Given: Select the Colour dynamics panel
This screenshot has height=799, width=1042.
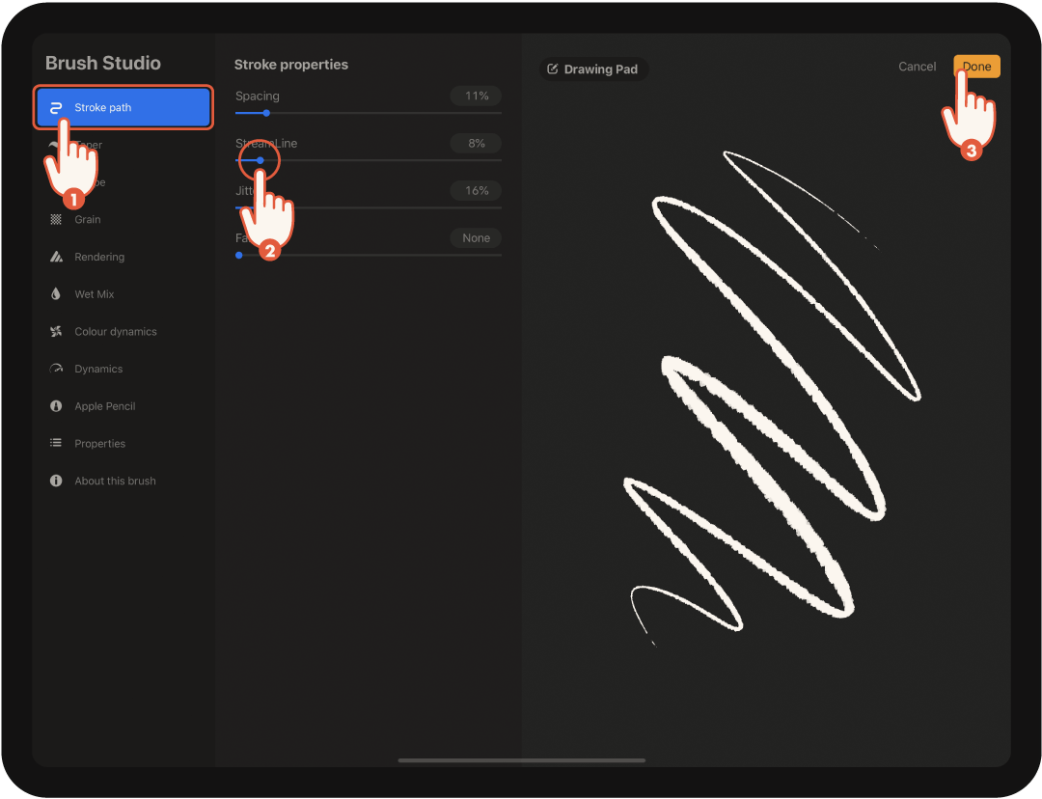Looking at the screenshot, I should [116, 331].
